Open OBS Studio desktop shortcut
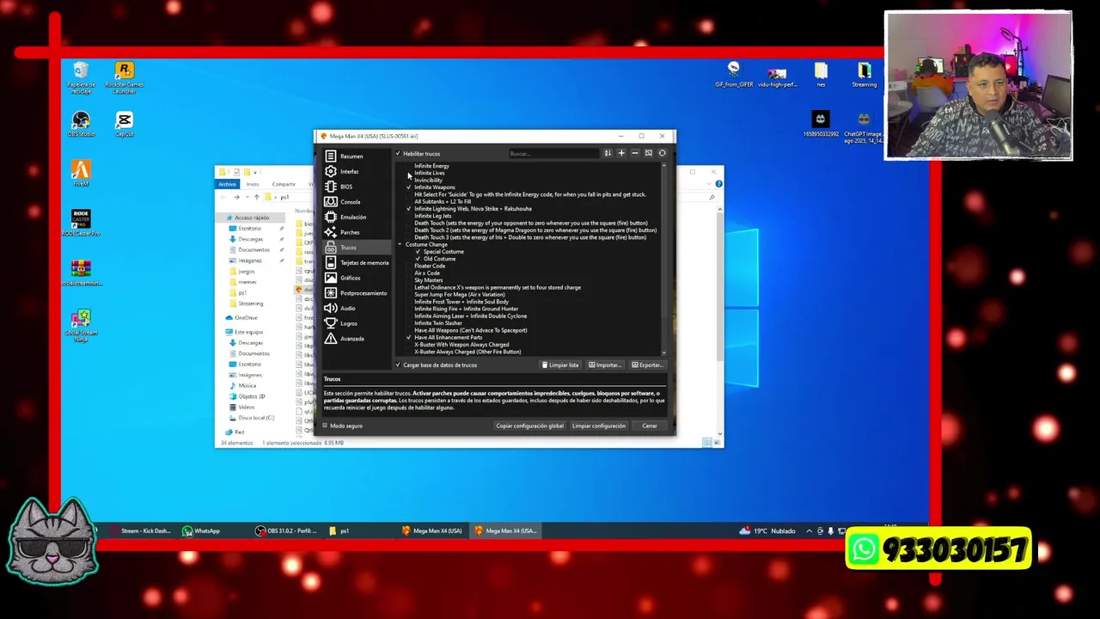Screen dimensions: 1100x619 [81, 125]
